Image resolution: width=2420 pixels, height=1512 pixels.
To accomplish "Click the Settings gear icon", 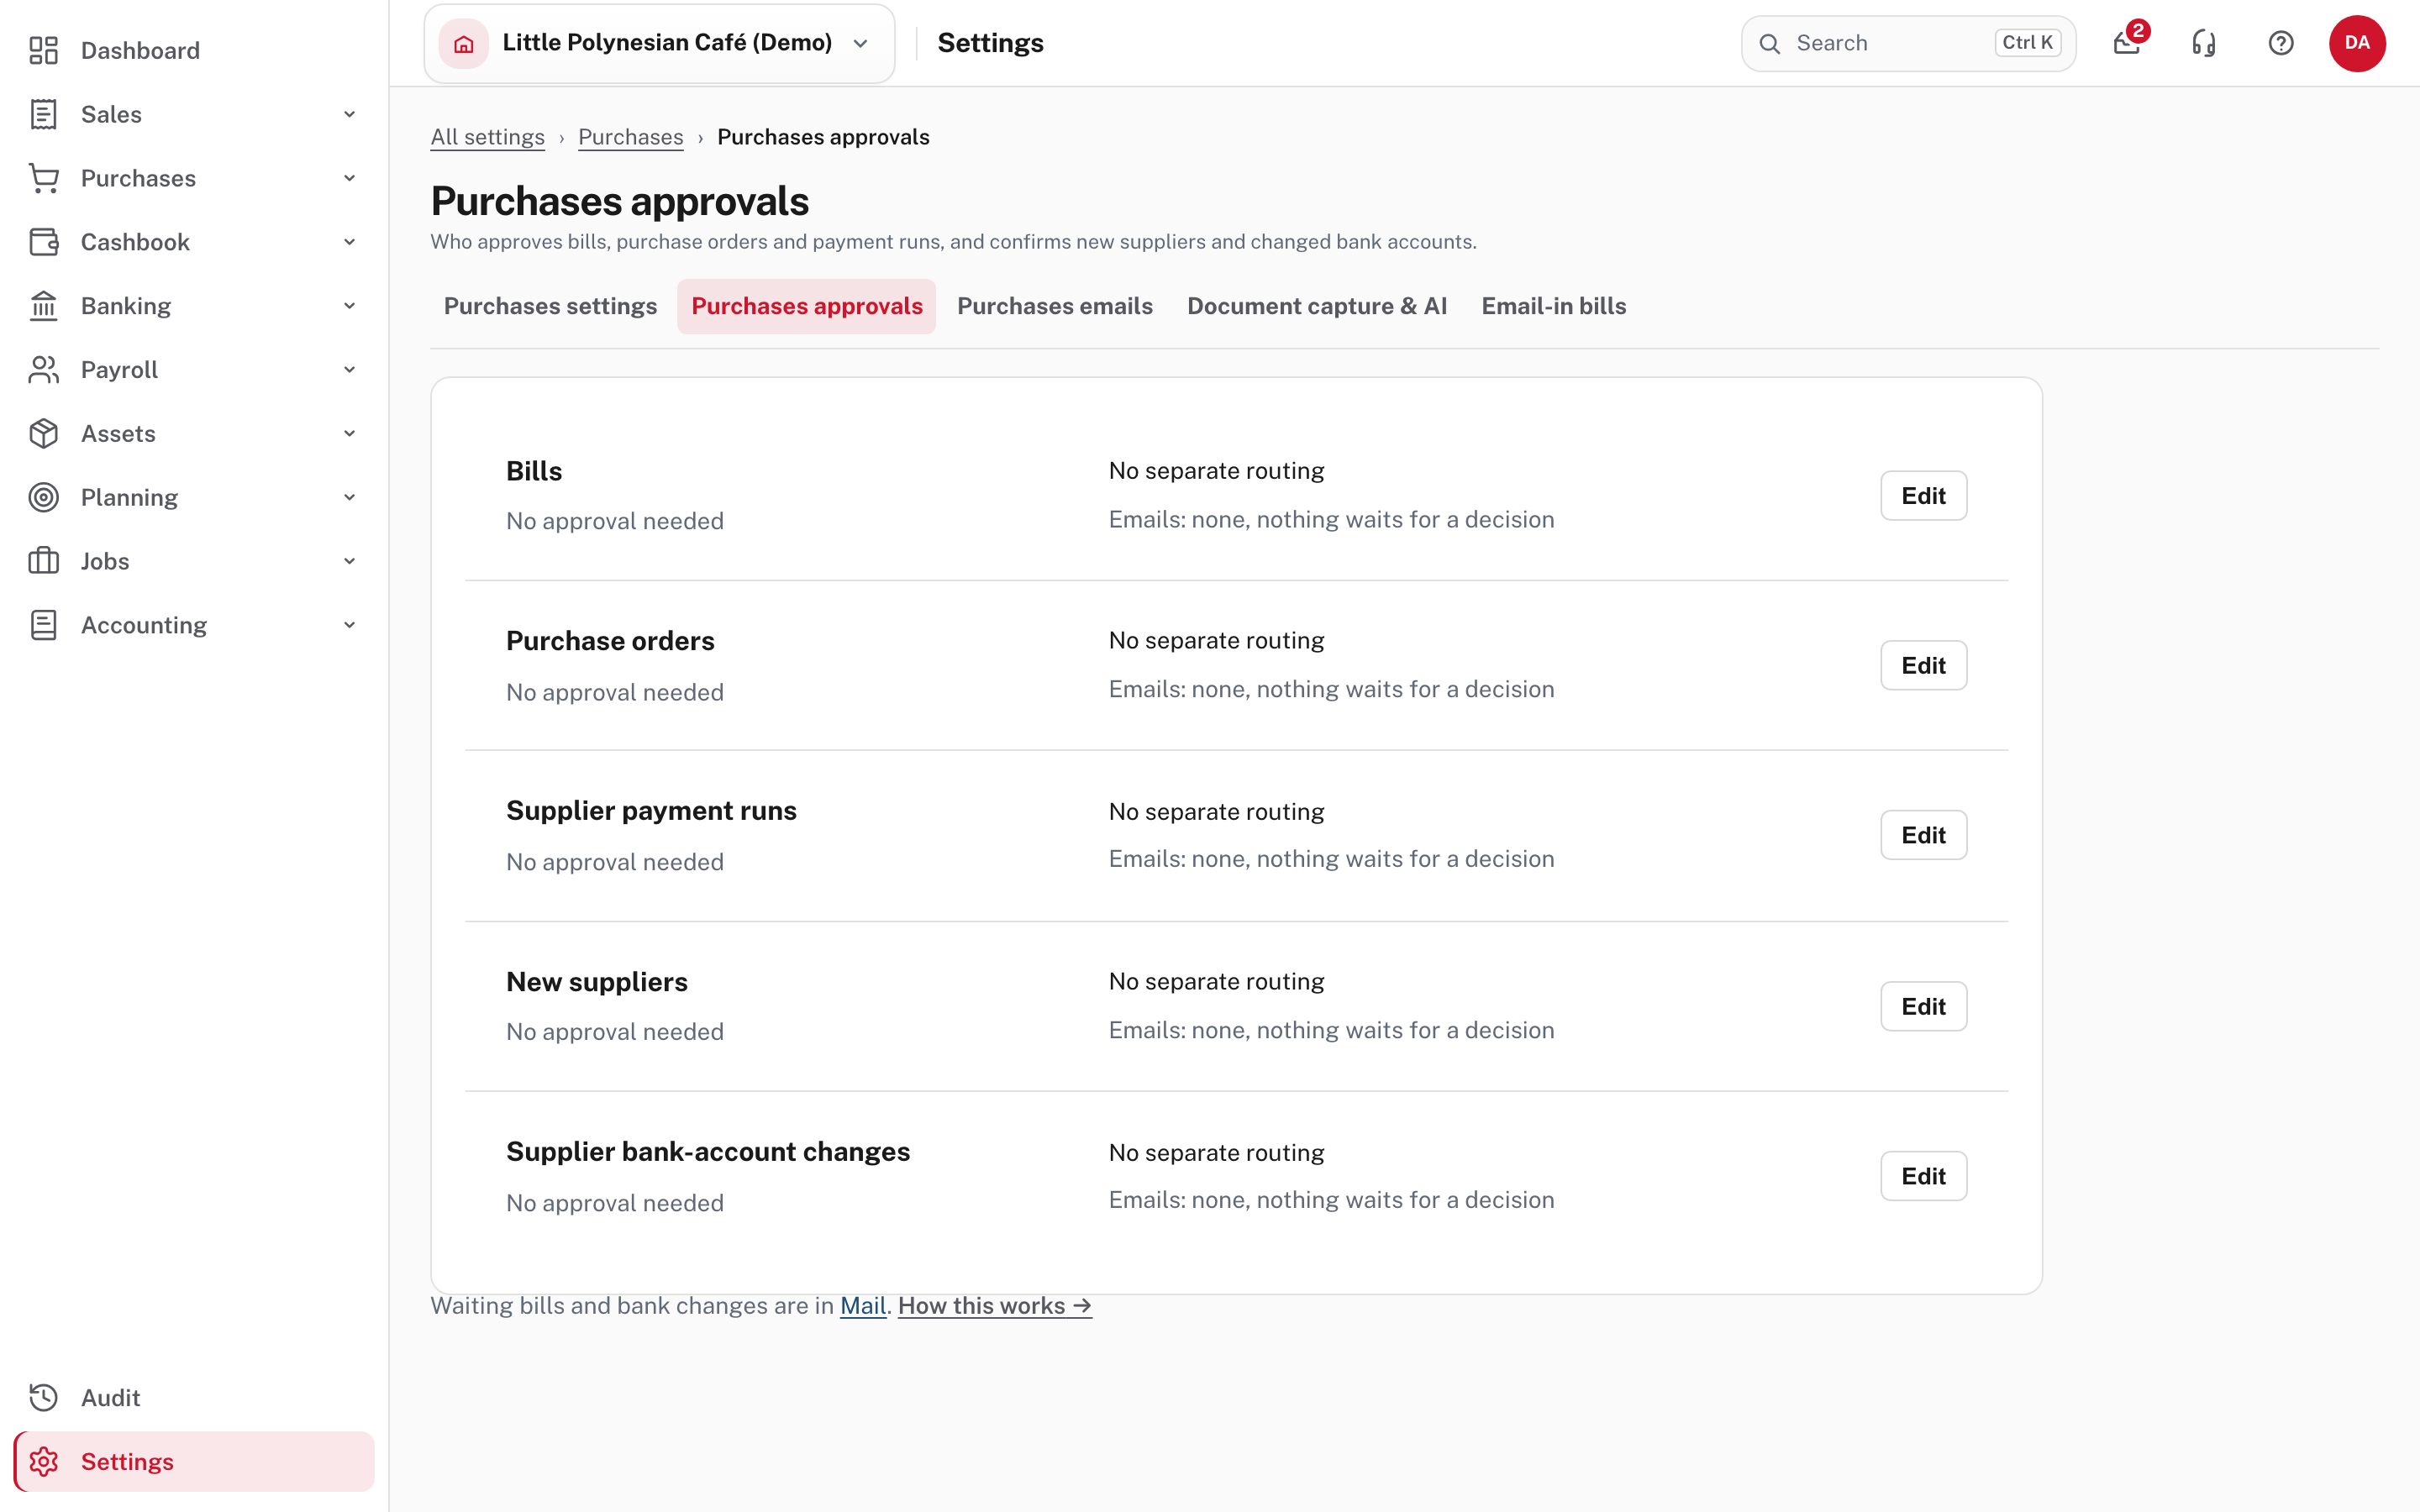I will 43,1461.
